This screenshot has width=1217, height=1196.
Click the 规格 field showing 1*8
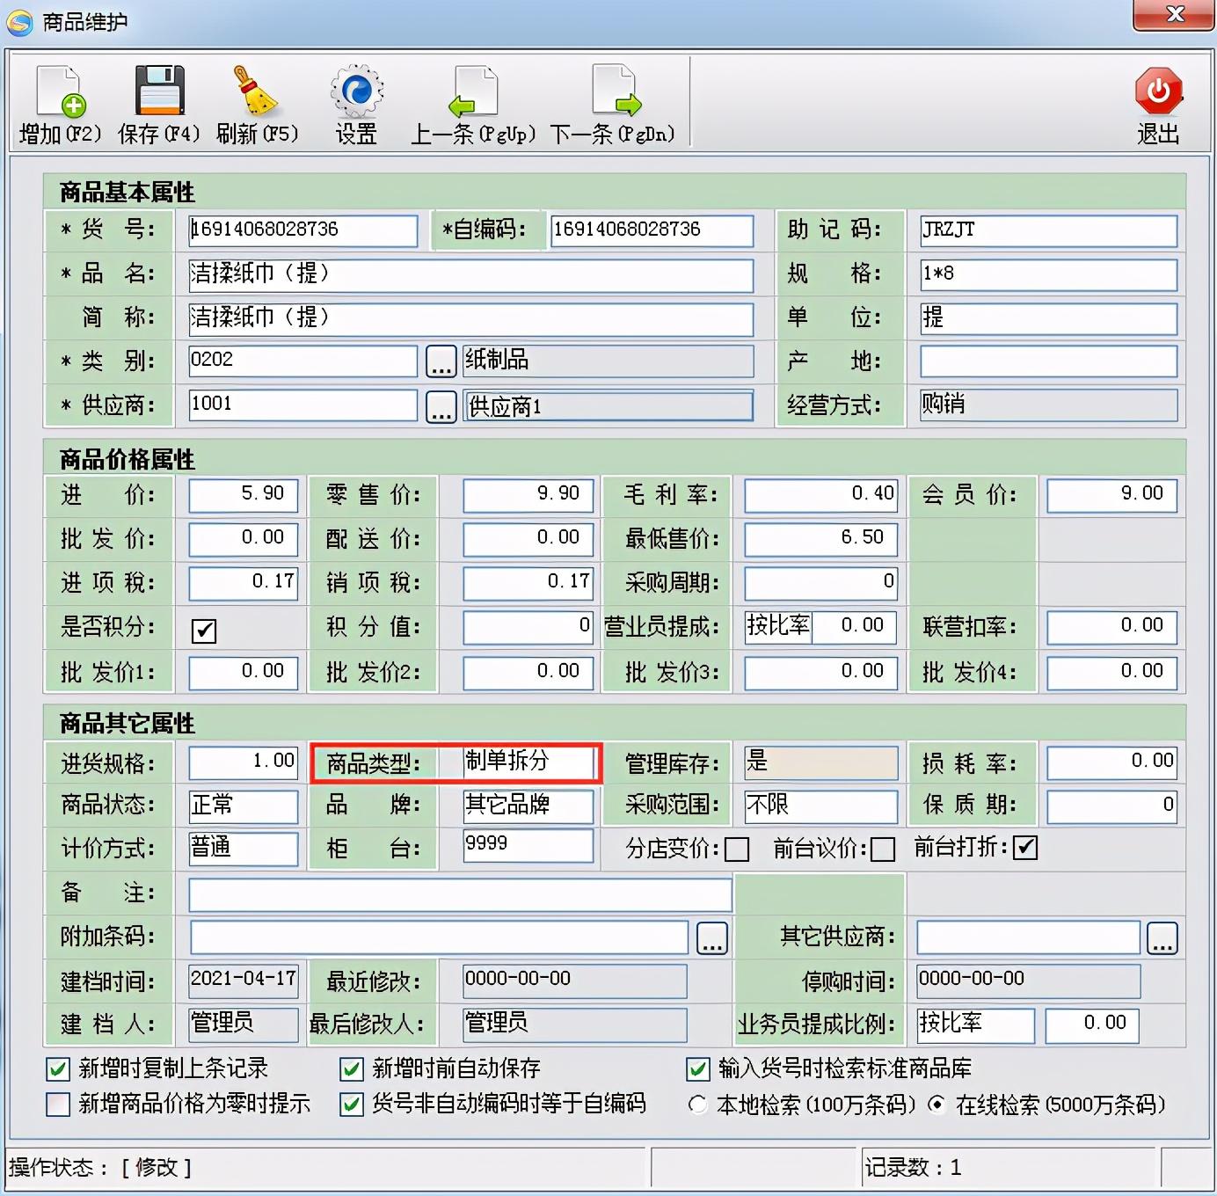tap(1048, 274)
